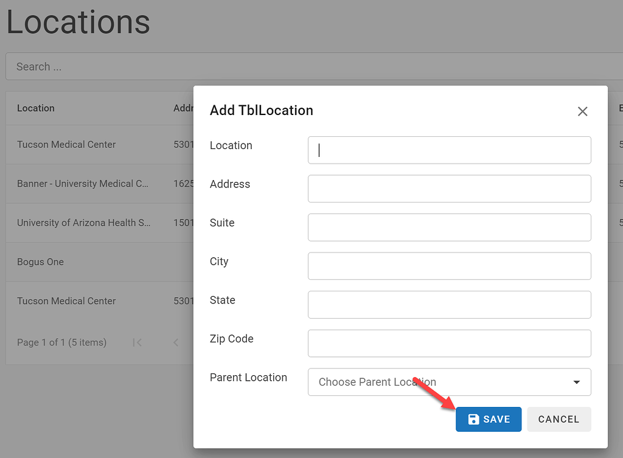The width and height of the screenshot is (623, 458).
Task: Click the State input field
Action: pyautogui.click(x=450, y=305)
